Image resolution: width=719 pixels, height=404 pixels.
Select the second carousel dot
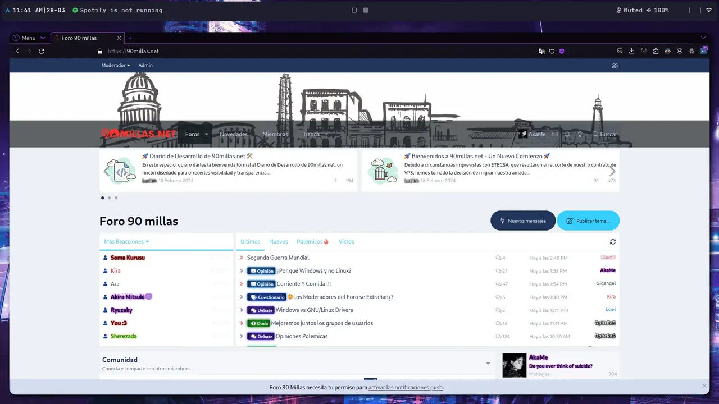(x=109, y=198)
